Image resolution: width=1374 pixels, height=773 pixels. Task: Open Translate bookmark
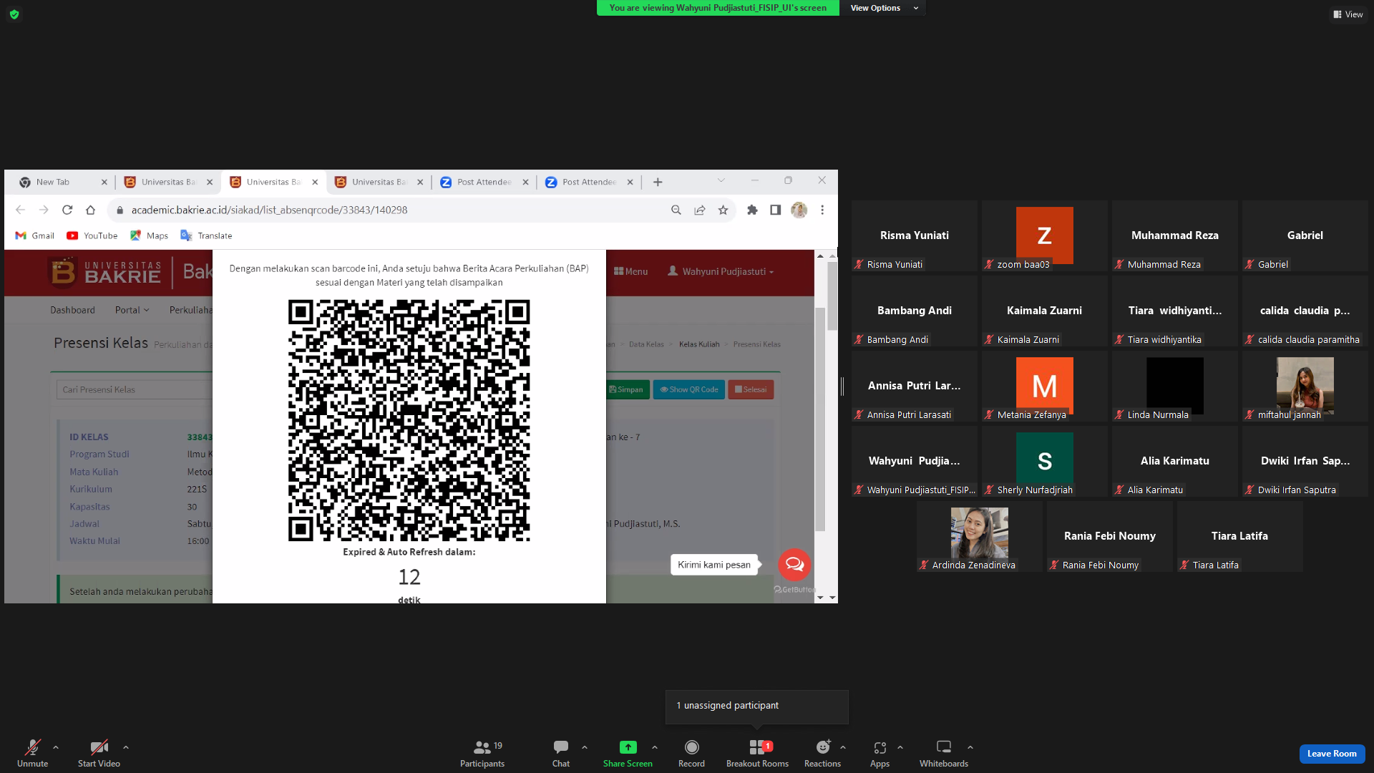[207, 235]
